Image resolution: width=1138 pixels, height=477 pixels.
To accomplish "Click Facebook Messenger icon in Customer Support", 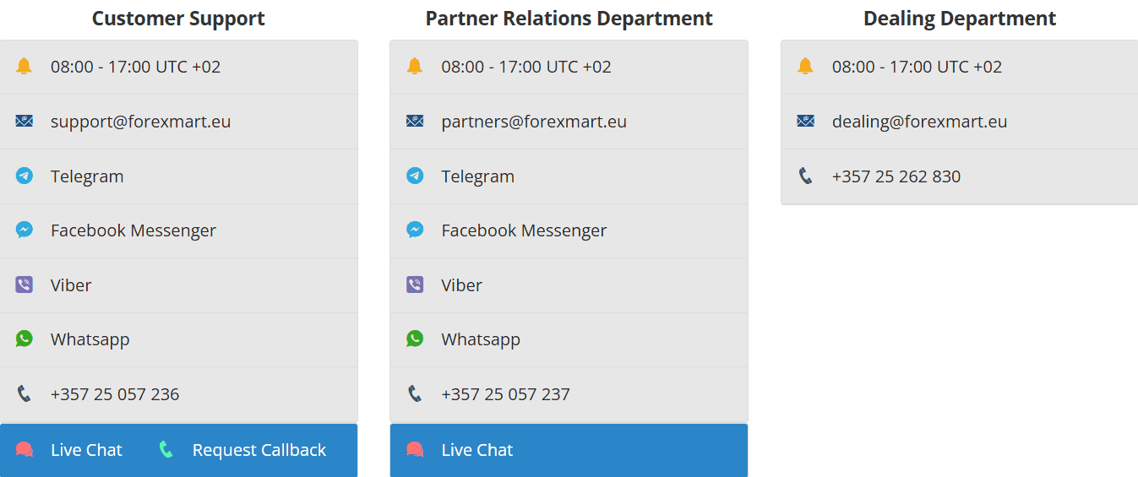I will click(25, 230).
